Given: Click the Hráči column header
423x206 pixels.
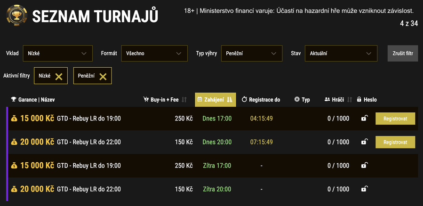Looking at the screenshot, I should click(x=334, y=100).
